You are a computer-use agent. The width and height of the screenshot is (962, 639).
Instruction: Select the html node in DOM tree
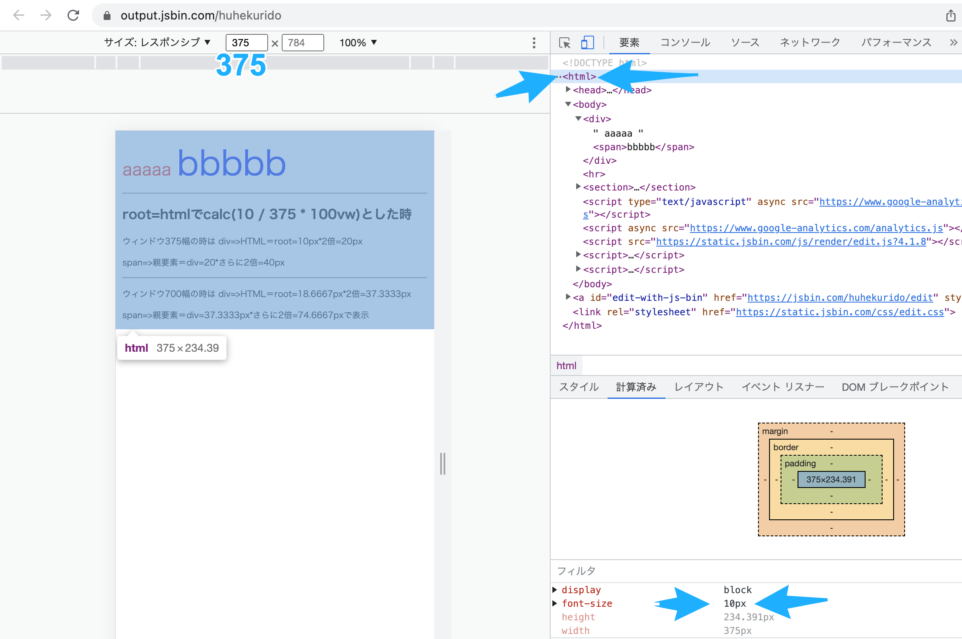(580, 76)
